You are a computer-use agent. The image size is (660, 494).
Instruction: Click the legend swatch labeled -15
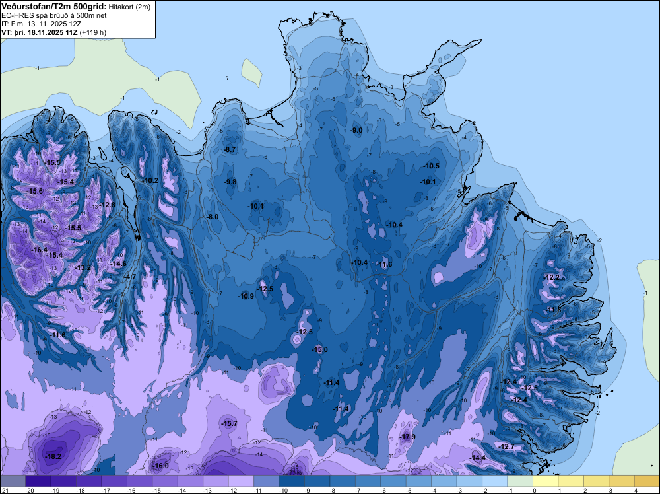pyautogui.click(x=165, y=481)
